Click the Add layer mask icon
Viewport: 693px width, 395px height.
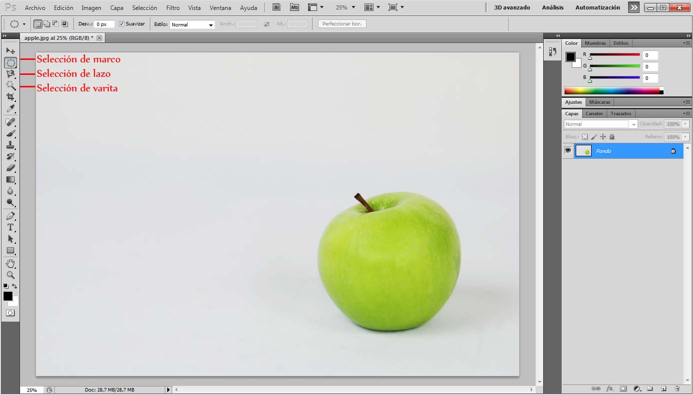[623, 388]
